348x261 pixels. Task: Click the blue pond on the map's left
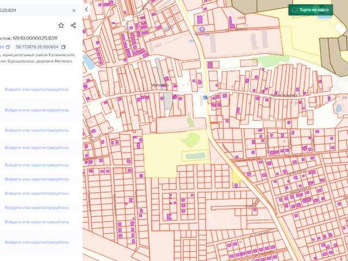tap(88, 61)
